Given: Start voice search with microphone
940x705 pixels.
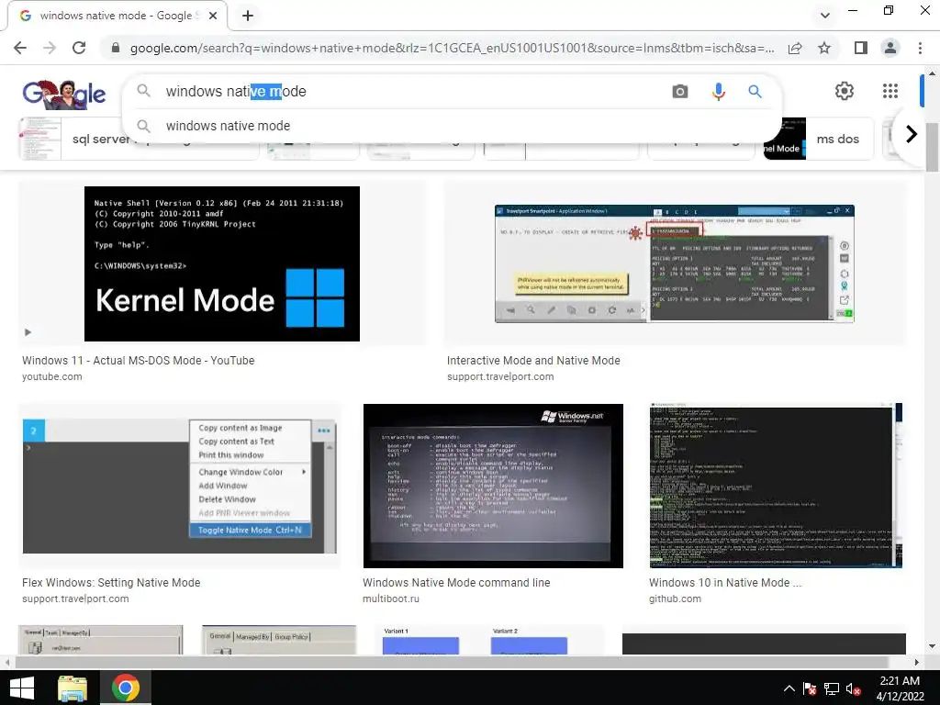Looking at the screenshot, I should pos(718,91).
